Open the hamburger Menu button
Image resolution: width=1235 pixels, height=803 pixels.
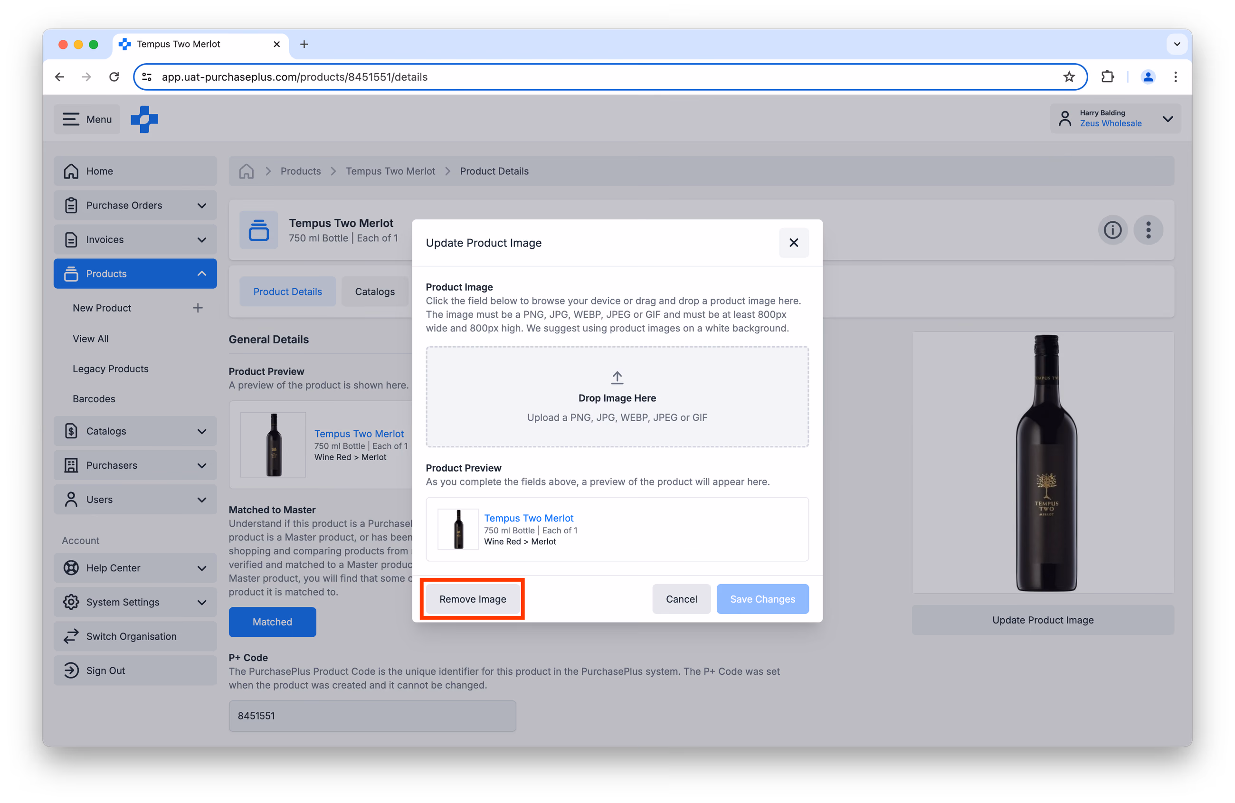click(x=87, y=119)
